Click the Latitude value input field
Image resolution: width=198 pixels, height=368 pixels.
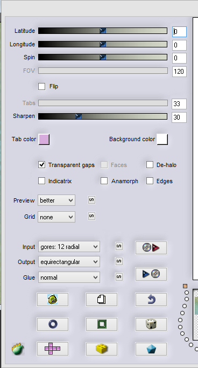pyautogui.click(x=179, y=32)
